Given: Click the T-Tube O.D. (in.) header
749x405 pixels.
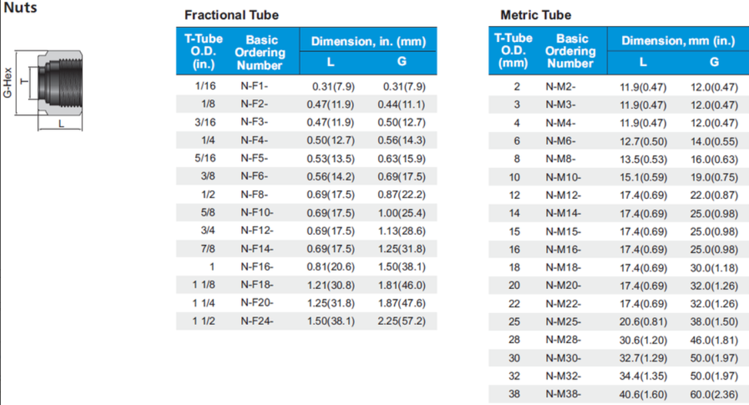Looking at the screenshot, I should pos(204,51).
